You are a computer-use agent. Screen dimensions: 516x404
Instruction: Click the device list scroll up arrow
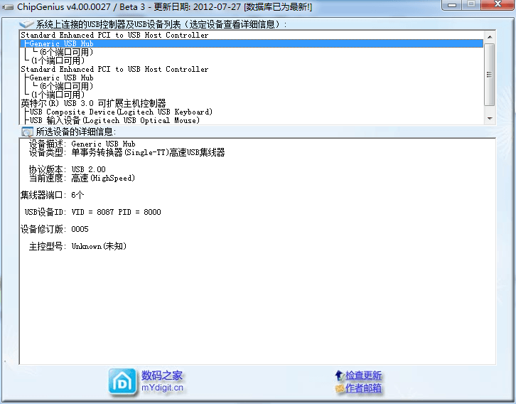[x=489, y=36]
